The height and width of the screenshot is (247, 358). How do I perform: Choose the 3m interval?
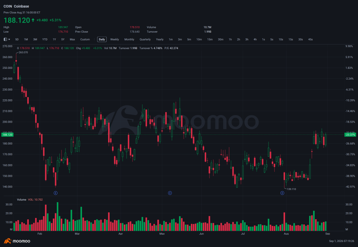tap(180, 39)
